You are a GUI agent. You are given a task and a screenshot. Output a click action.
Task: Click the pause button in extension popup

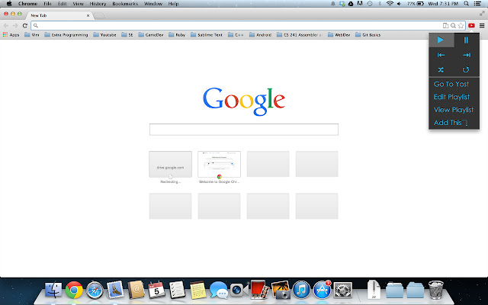click(466, 40)
